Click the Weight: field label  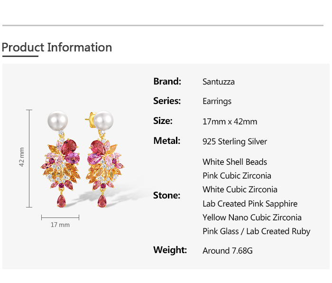click(x=170, y=250)
